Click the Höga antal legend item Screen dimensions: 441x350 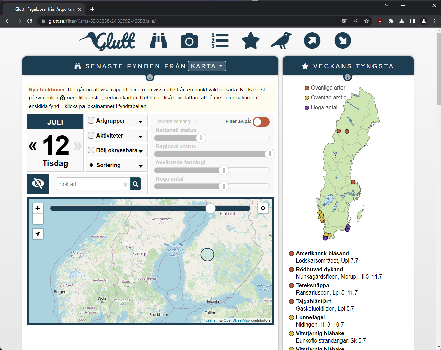click(321, 108)
